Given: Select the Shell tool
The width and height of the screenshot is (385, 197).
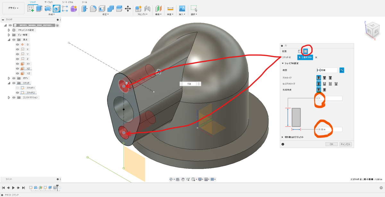Looking at the screenshot, I should (102, 9).
